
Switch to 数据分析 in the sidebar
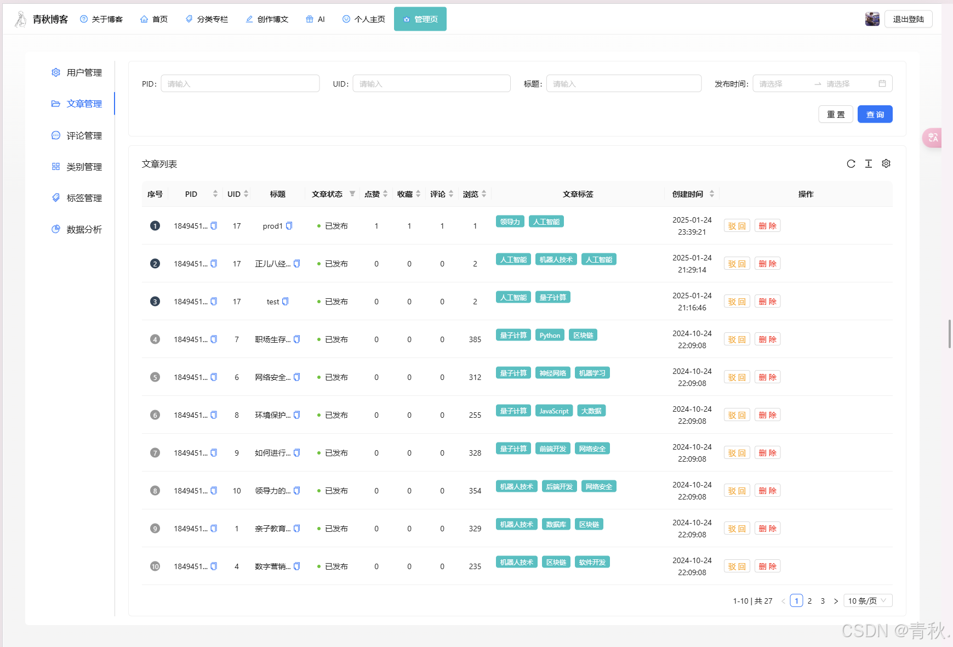tap(84, 230)
